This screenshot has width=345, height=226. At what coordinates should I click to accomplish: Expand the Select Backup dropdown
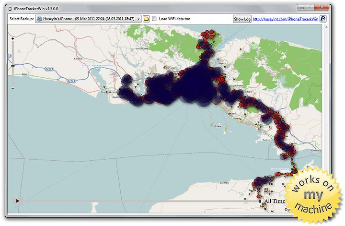point(88,19)
